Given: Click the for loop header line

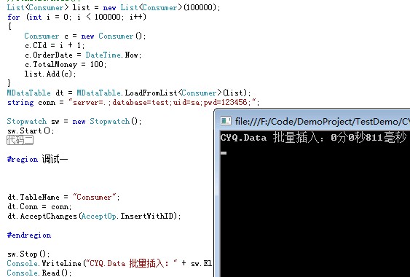Looking at the screenshot, I should pos(76,17).
